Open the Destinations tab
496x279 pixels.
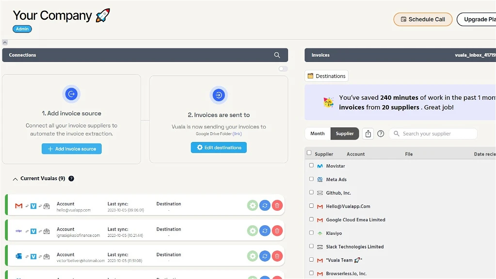click(326, 76)
